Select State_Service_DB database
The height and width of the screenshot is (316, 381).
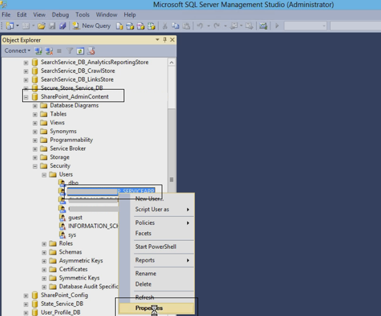pyautogui.click(x=62, y=304)
